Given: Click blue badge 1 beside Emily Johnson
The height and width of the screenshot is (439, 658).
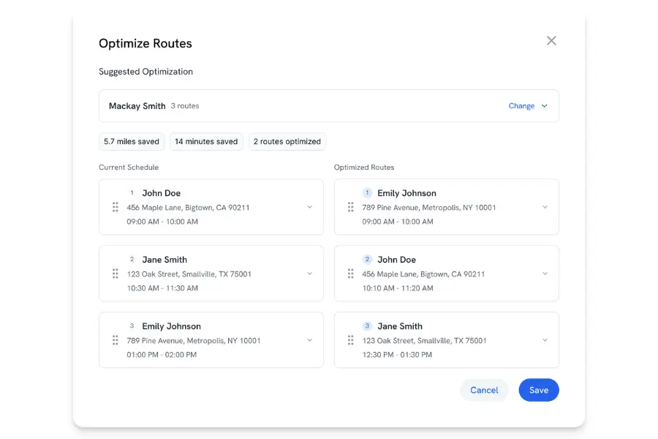Looking at the screenshot, I should tap(367, 193).
